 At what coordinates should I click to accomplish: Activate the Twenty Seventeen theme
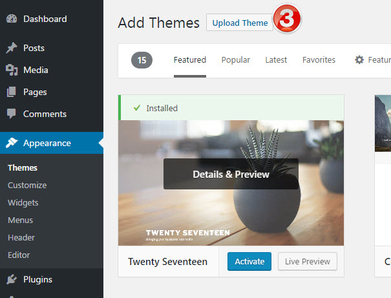pyautogui.click(x=249, y=261)
